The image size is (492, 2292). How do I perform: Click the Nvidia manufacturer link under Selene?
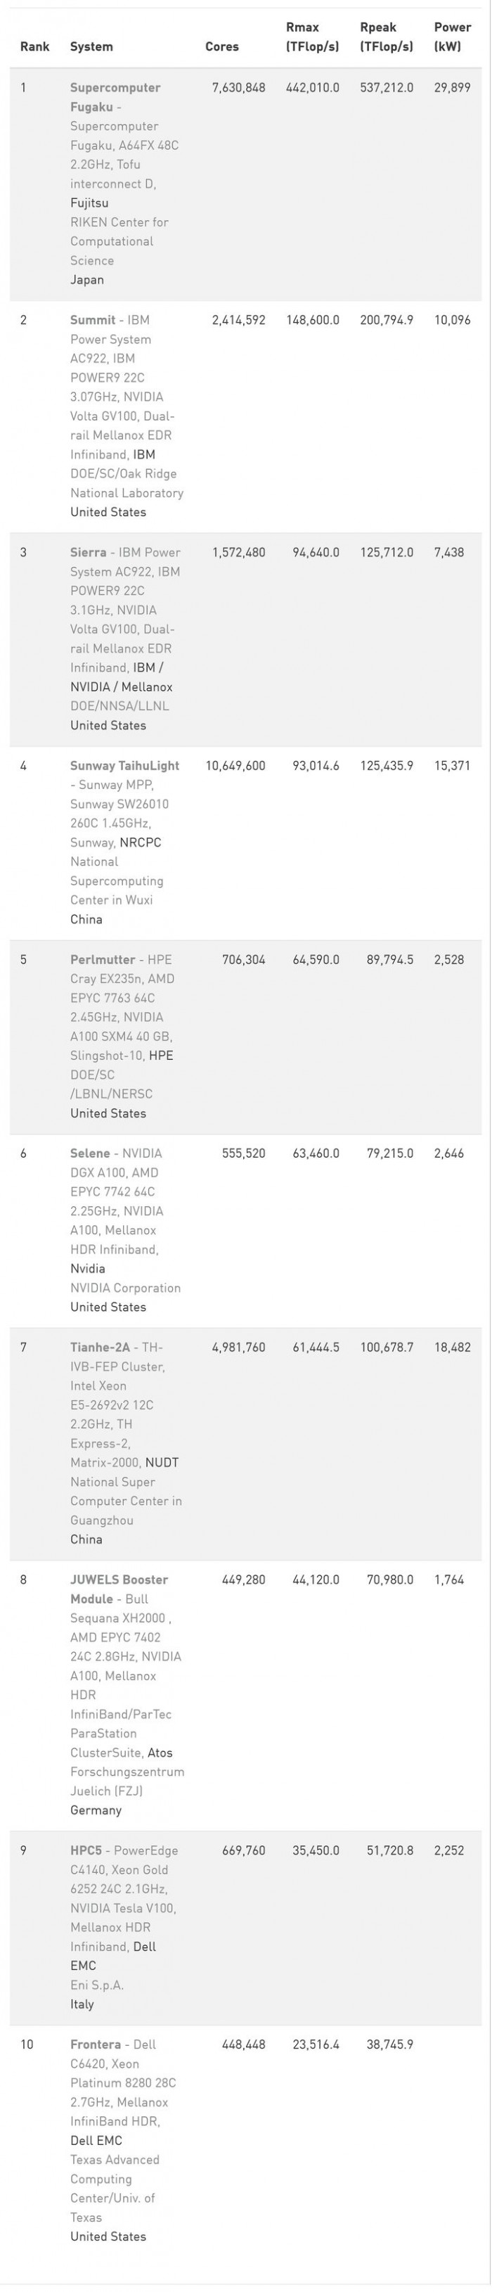[87, 1269]
